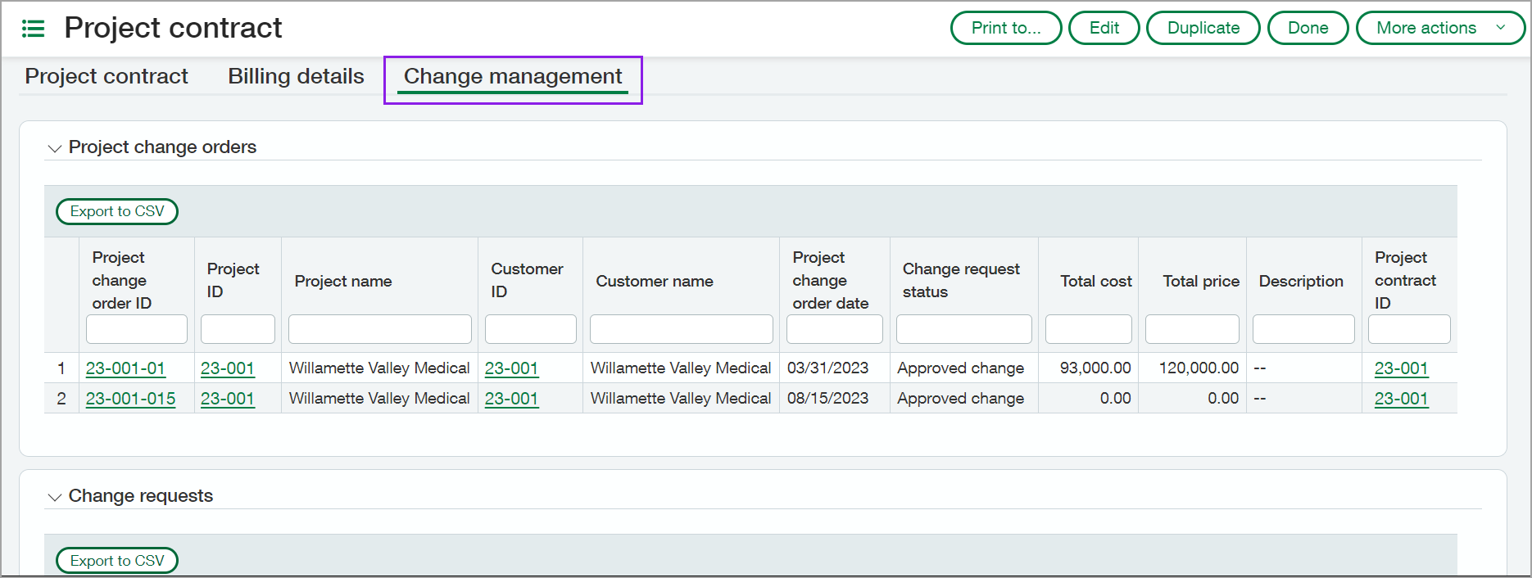Click the Duplicate button
This screenshot has width=1532, height=578.
[1203, 28]
